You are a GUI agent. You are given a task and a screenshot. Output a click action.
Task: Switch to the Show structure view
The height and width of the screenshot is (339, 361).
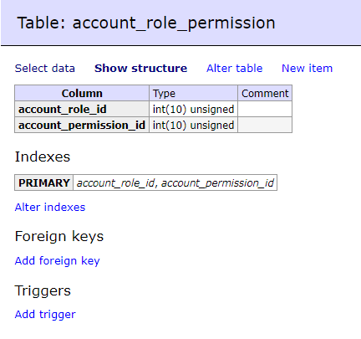[140, 69]
